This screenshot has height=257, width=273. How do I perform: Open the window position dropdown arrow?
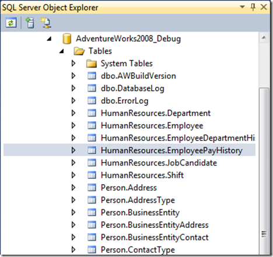click(242, 7)
